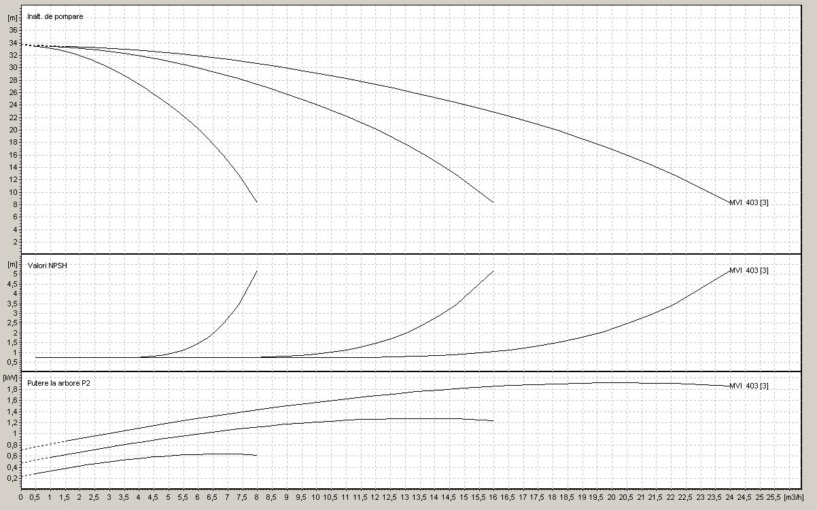Click the [m] unit label of head axis

(11, 17)
